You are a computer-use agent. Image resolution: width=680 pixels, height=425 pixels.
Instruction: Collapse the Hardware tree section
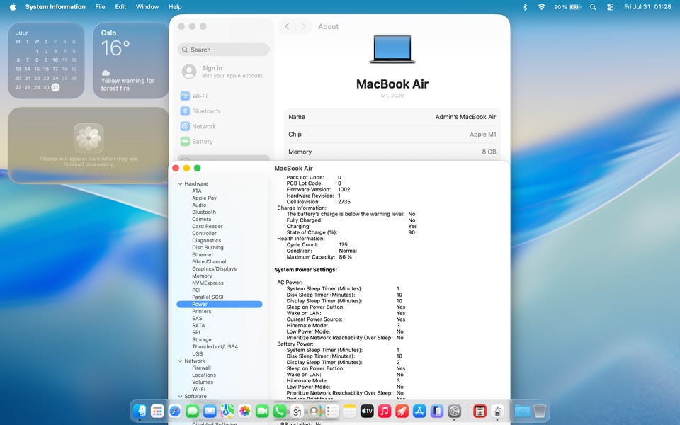pos(181,184)
